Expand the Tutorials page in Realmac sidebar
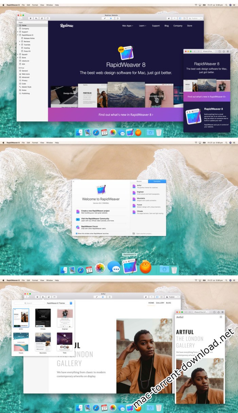238x413 pixels. (20, 45)
